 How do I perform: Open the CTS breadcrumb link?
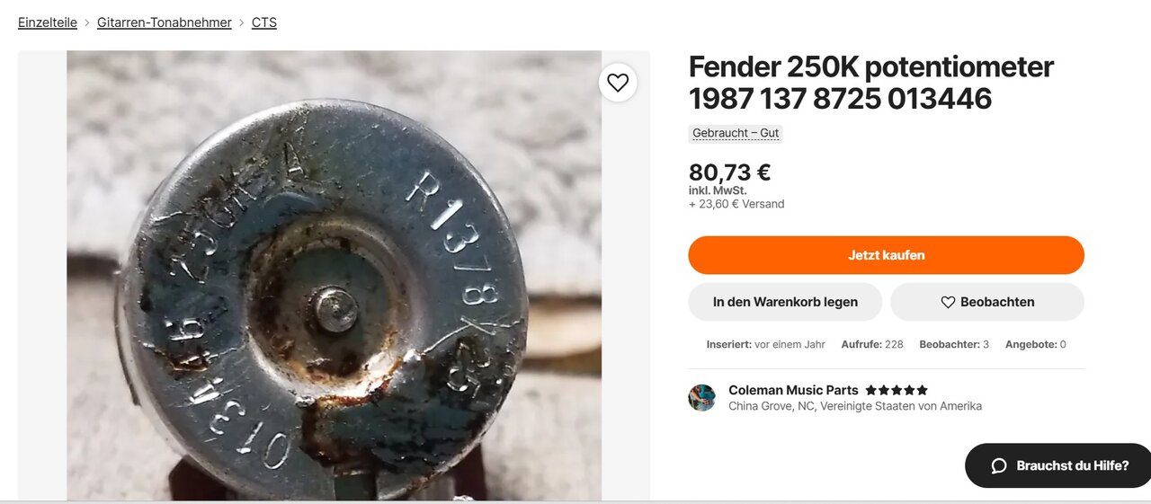(x=264, y=22)
